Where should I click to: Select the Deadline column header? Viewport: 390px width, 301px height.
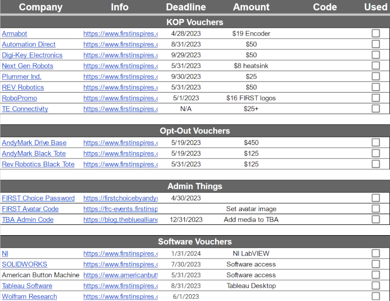(x=186, y=7)
